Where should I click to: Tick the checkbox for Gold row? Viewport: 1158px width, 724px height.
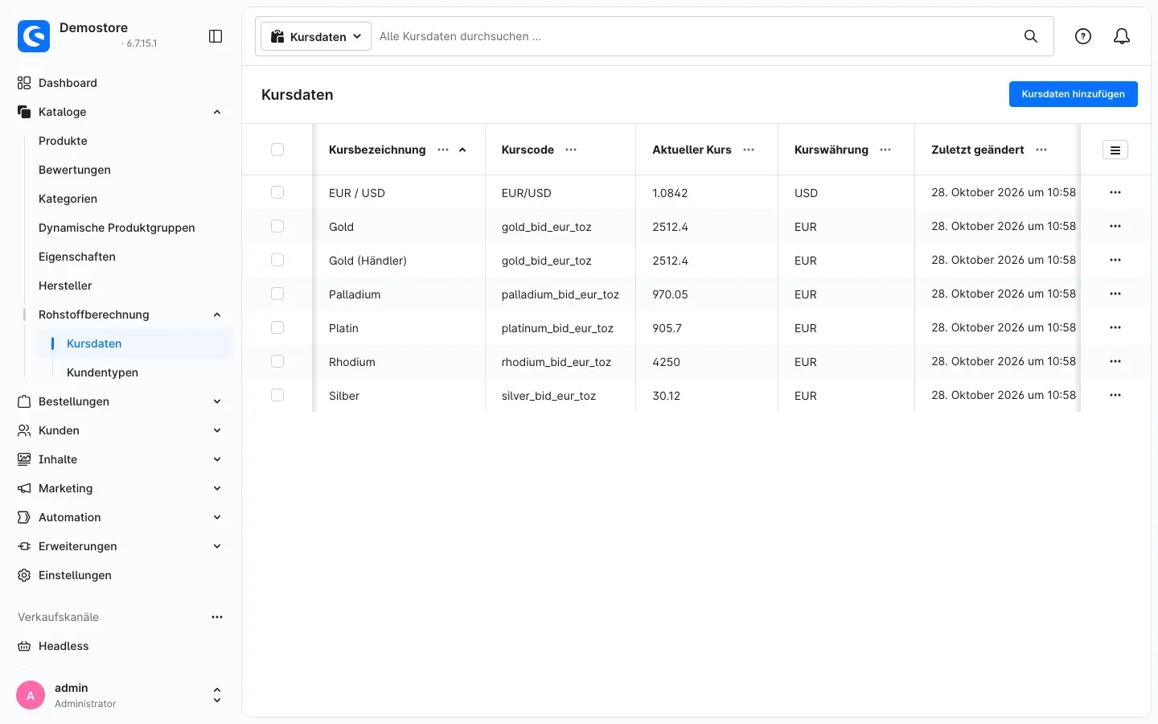coord(277,226)
